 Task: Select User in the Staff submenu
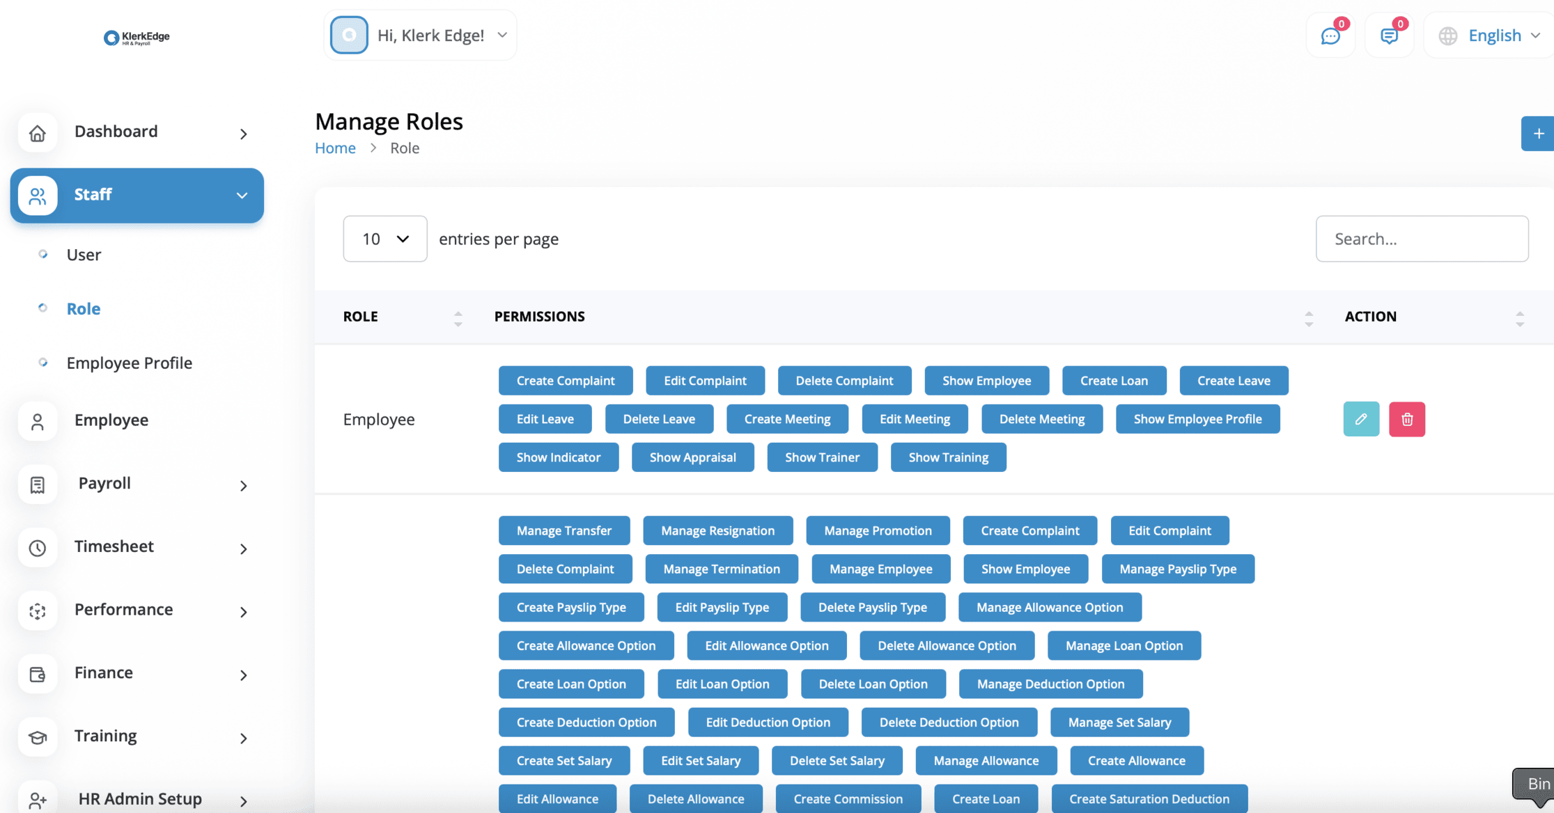pyautogui.click(x=84, y=255)
